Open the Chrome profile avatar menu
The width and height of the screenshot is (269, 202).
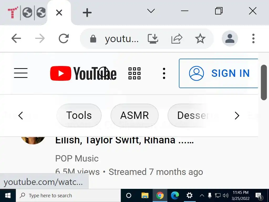(230, 38)
